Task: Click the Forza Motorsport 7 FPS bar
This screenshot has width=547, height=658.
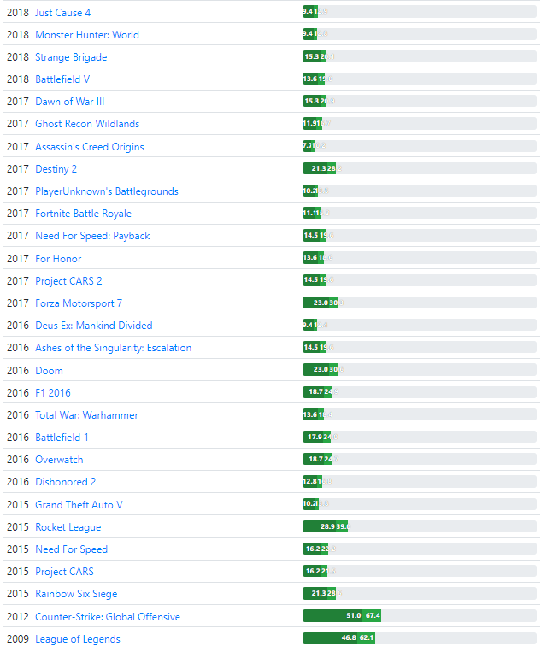Action: [420, 303]
